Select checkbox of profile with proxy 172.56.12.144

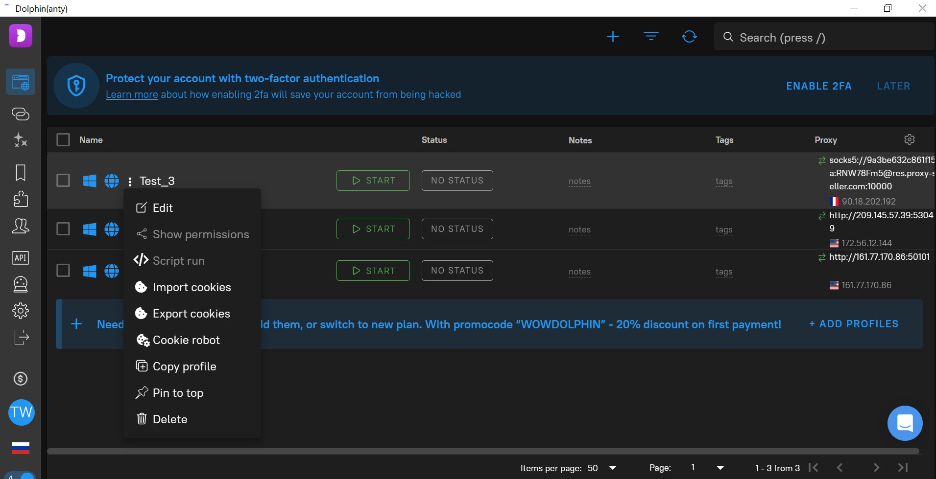[63, 229]
